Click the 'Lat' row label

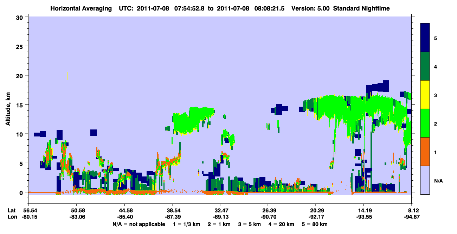click(x=12, y=210)
